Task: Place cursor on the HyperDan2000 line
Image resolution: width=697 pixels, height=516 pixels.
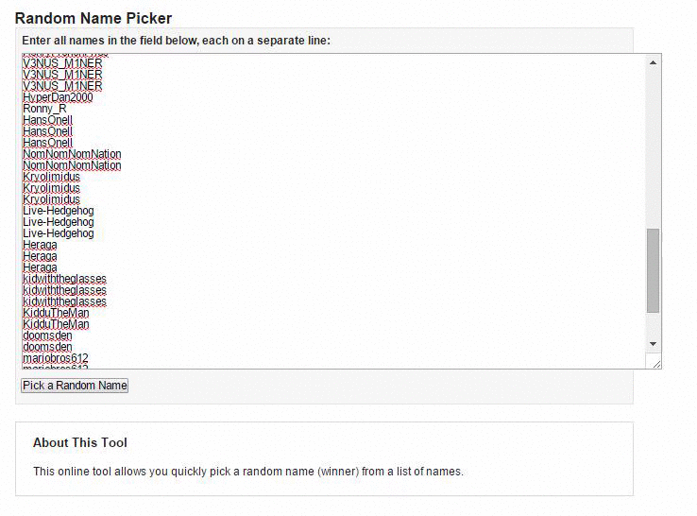Action: coord(58,97)
